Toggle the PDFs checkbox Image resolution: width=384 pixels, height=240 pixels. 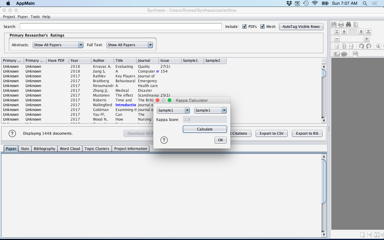point(245,26)
